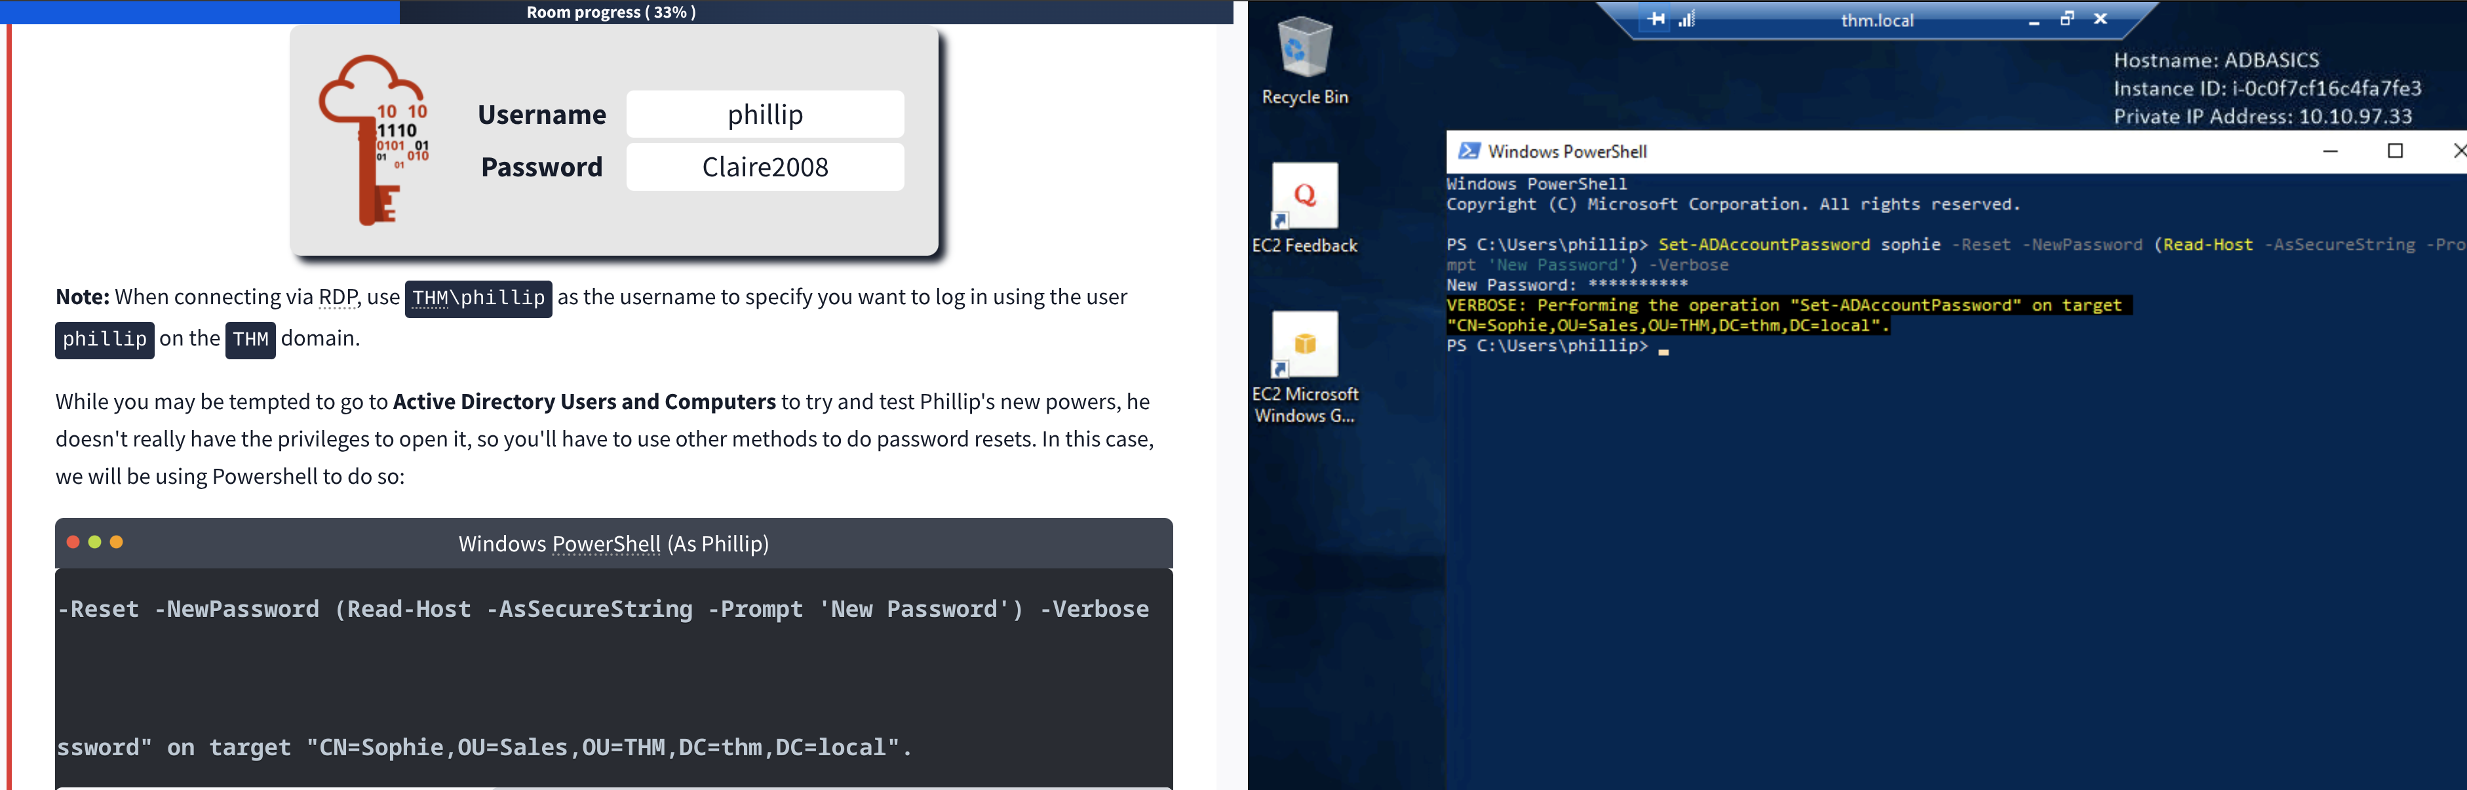Viewport: 2467px width, 790px height.
Task: Restore down the thm.local remote session
Action: pos(2067,19)
